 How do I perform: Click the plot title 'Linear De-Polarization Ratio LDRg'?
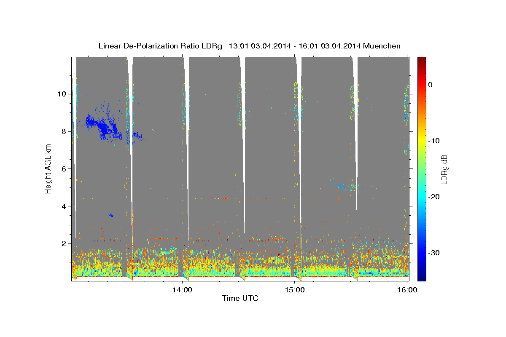point(160,46)
